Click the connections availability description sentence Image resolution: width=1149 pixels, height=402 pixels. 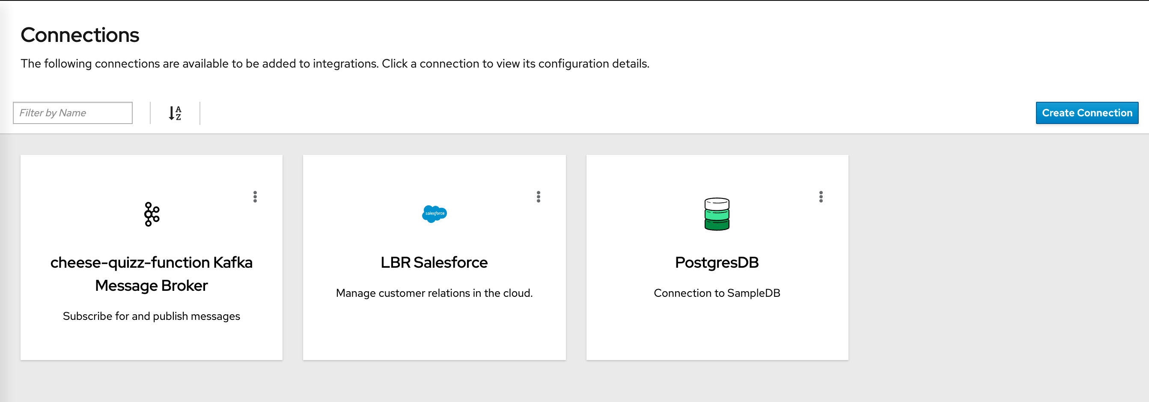[335, 64]
